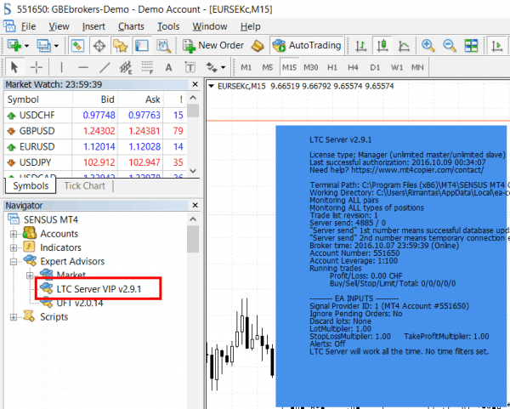The image size is (510, 409).
Task: Select the Fibonacci Retracement tool
Action: (x=147, y=67)
